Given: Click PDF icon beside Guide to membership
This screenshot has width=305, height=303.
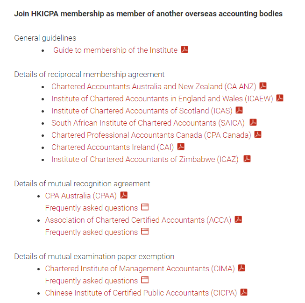Looking at the screenshot, I should pos(184,49).
